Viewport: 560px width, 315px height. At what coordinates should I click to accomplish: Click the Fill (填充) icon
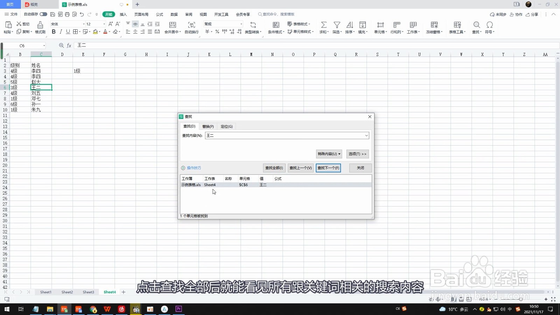click(x=363, y=25)
